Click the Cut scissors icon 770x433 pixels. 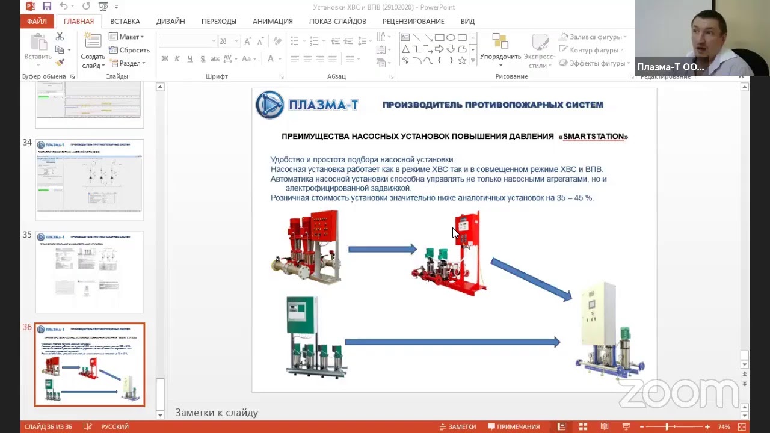tap(60, 37)
